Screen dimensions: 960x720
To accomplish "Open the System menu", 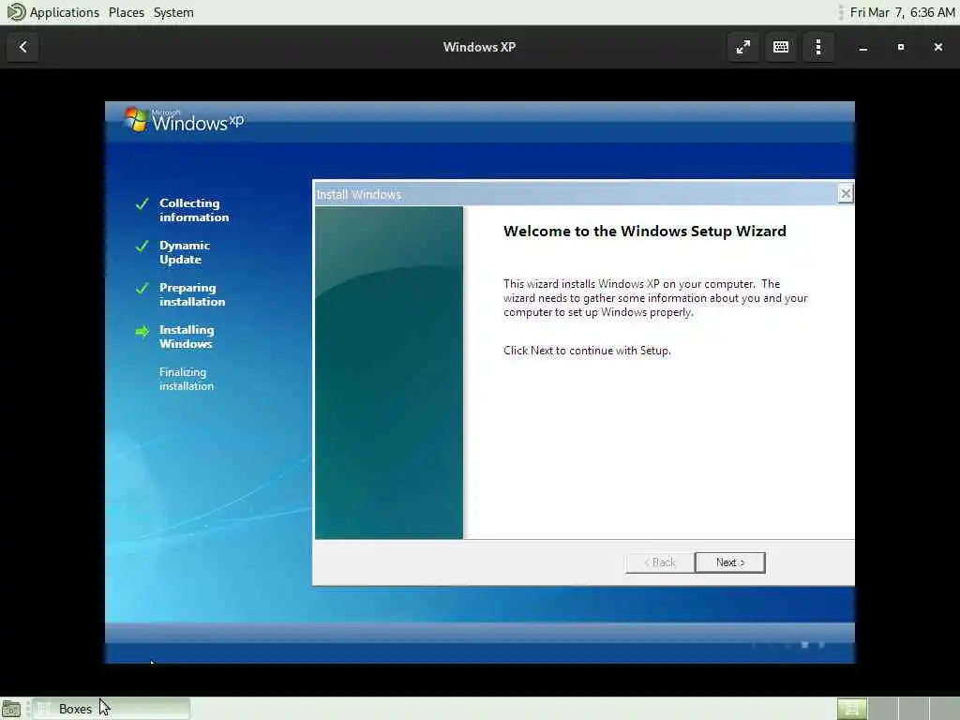I will point(173,12).
